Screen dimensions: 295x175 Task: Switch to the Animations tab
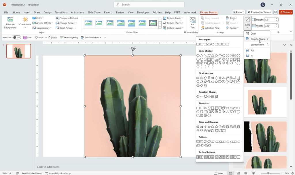pyautogui.click(x=77, y=12)
